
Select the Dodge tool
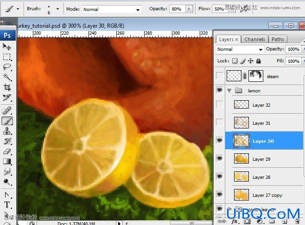pyautogui.click(x=7, y=182)
